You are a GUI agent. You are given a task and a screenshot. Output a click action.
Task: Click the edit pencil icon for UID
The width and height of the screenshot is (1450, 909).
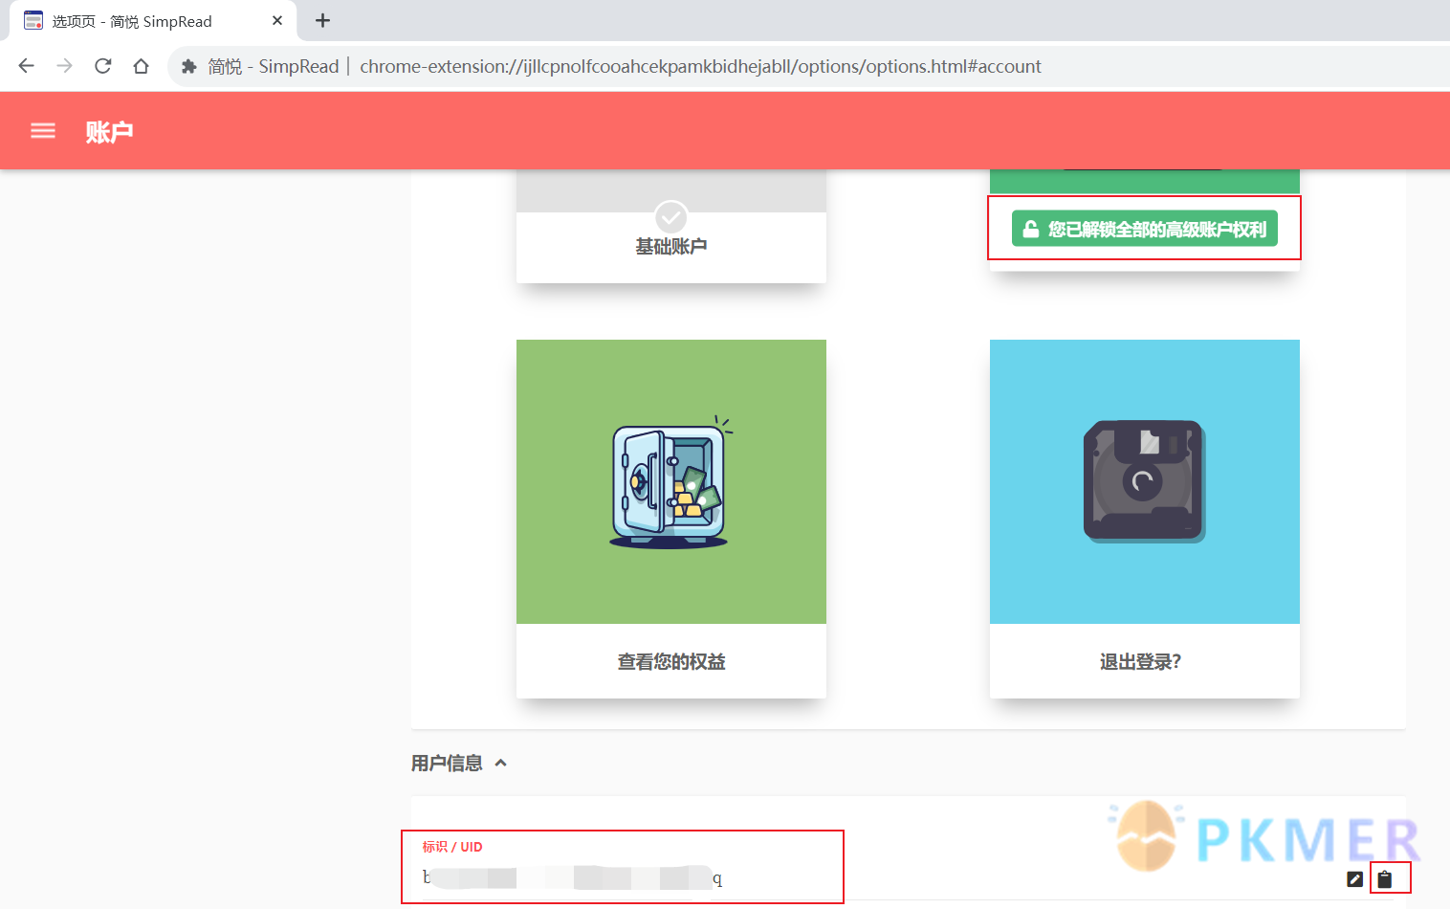[x=1355, y=879]
